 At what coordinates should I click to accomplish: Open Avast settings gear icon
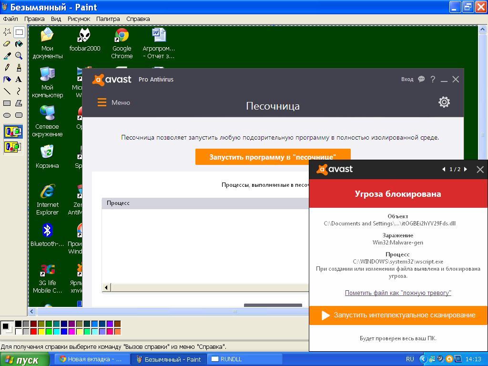coord(444,102)
